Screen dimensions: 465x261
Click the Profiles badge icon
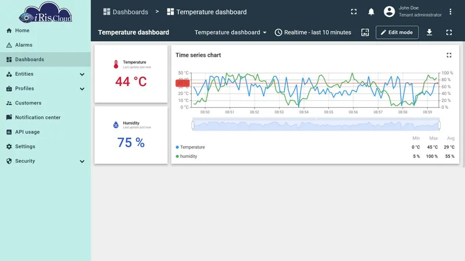pyautogui.click(x=9, y=89)
